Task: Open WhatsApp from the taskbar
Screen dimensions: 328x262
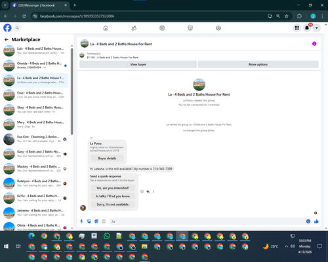Action: [107, 236]
